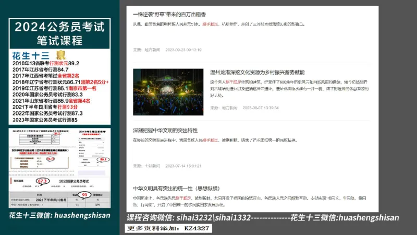The image size is (417, 235).
Task: Click the 2022国家公务员考试 label in score sheet
Action: coord(73,181)
